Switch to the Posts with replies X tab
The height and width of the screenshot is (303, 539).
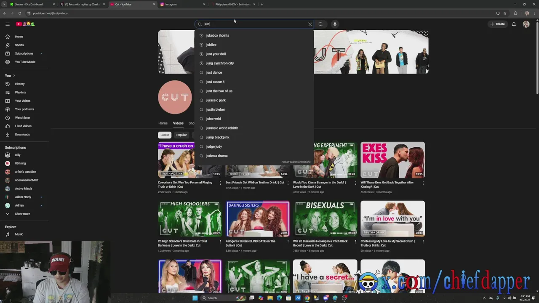point(82,4)
